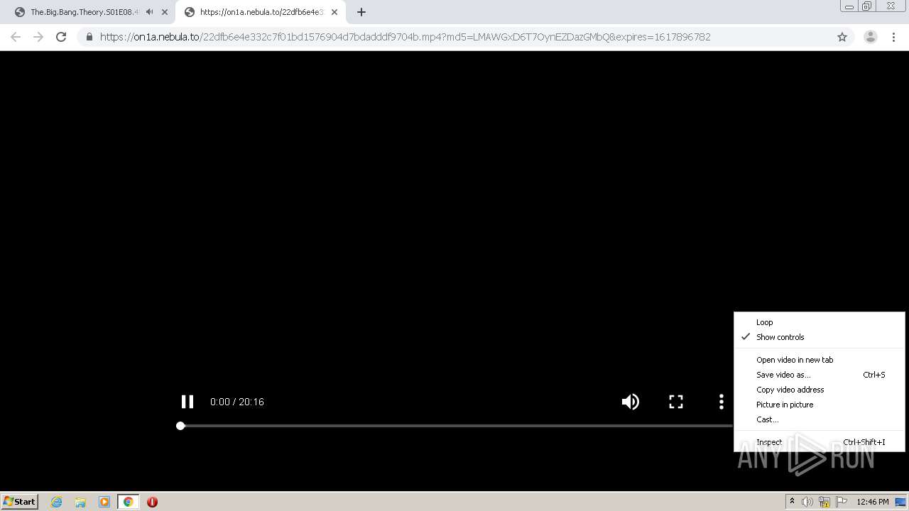Open the system tray volume control
Screen dimensions: 909x511
point(807,502)
